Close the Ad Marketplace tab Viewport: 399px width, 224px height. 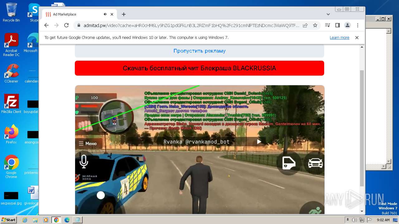point(112,14)
